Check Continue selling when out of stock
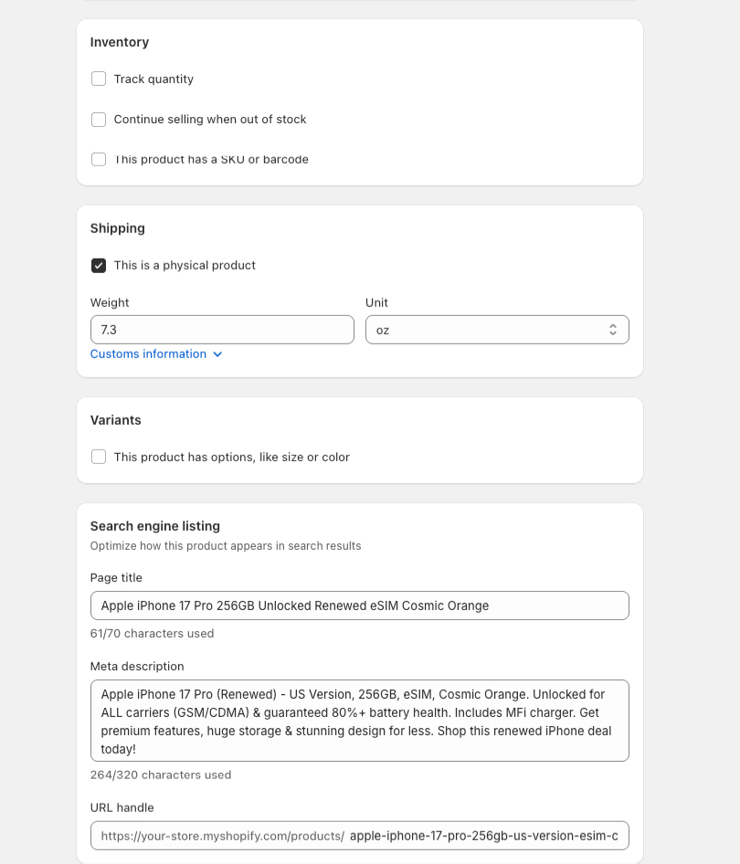 [x=98, y=119]
